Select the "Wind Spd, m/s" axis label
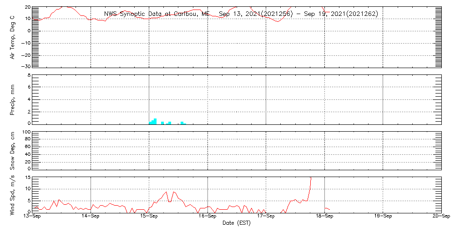Screen dimensions: 455x227 coord(14,195)
